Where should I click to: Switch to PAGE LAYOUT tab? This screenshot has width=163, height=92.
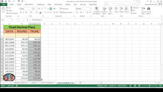[29, 5]
